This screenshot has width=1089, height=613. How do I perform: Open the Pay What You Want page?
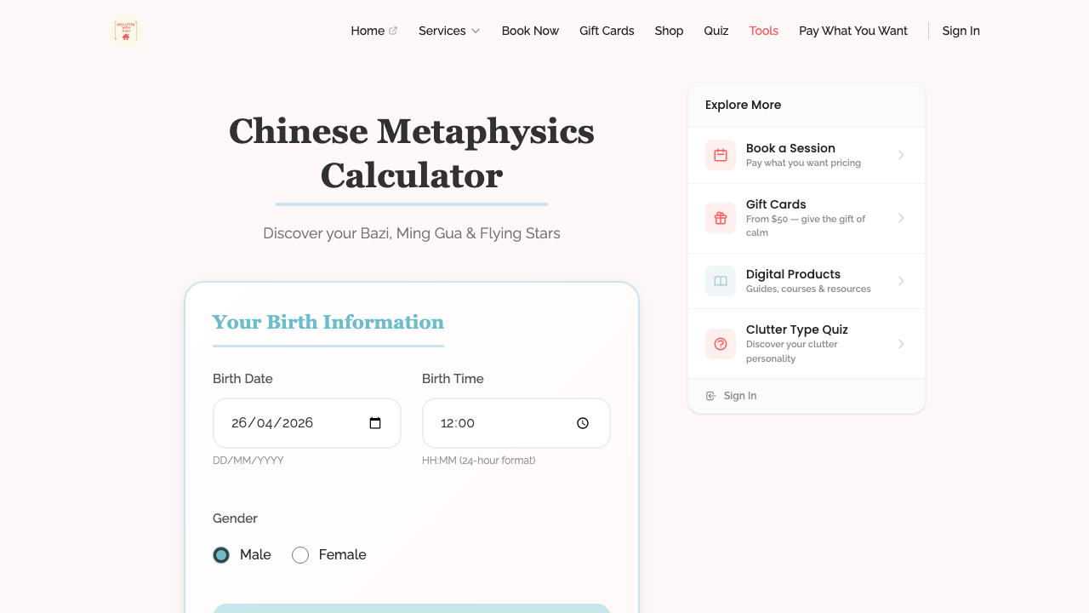tap(852, 31)
